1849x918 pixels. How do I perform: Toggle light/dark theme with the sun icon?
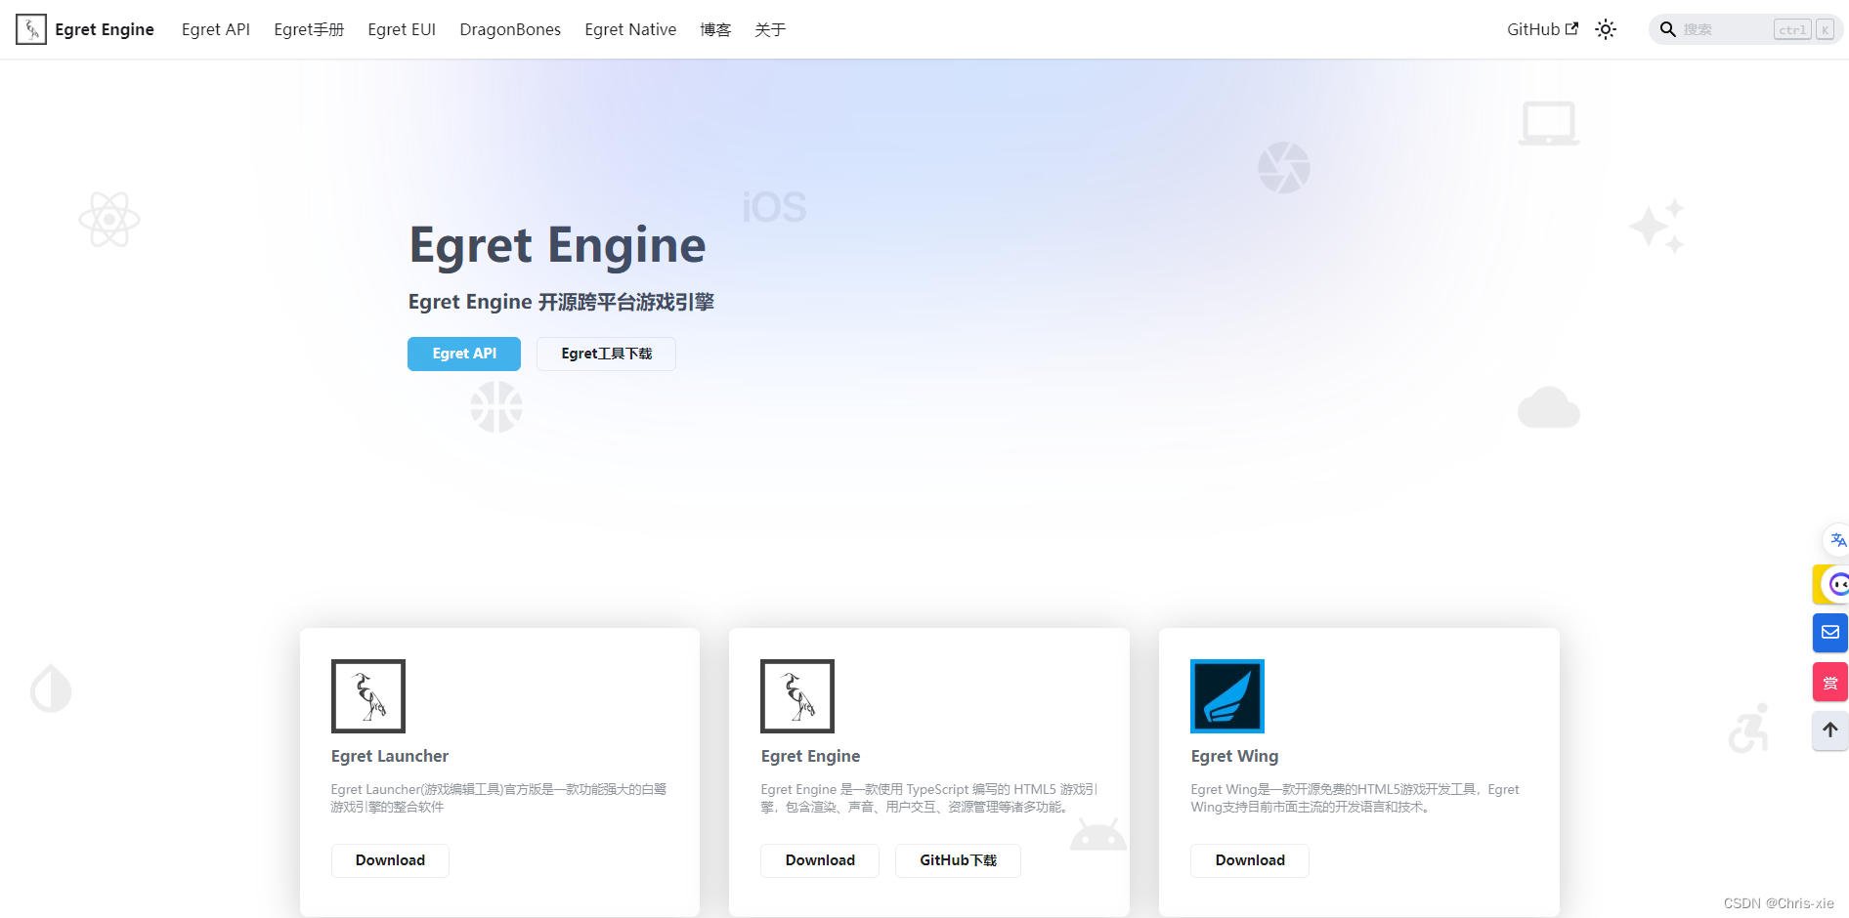click(x=1606, y=29)
